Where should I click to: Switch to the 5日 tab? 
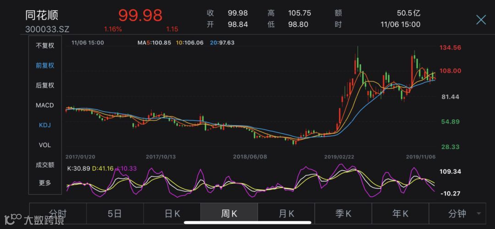click(115, 214)
